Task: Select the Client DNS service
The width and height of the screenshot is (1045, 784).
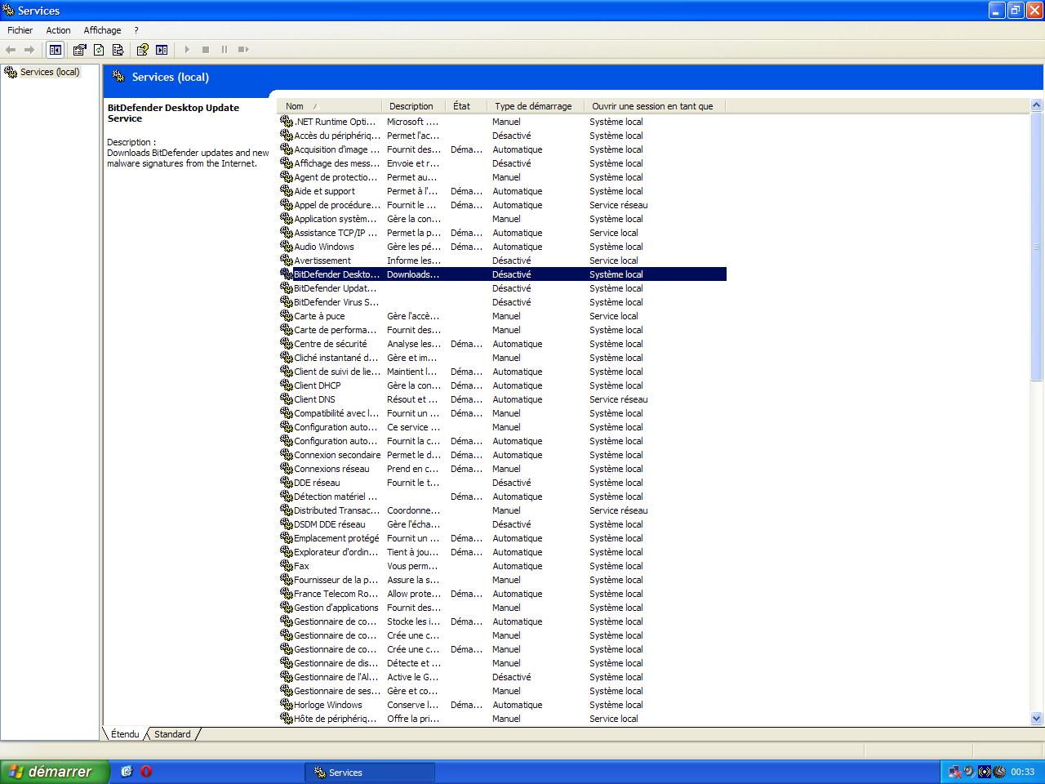Action: [x=502, y=399]
